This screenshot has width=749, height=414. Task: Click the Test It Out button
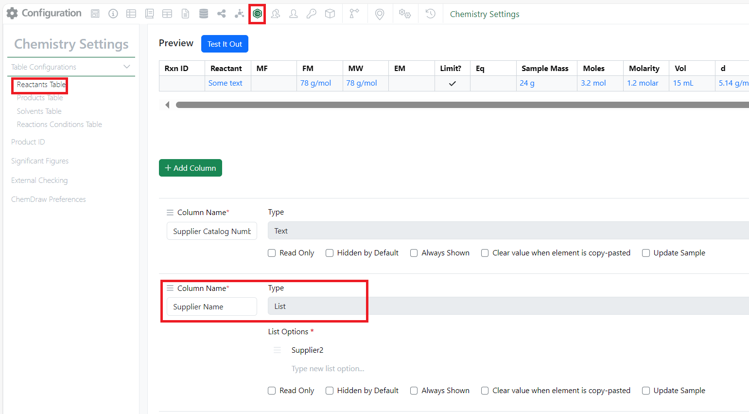pos(225,43)
